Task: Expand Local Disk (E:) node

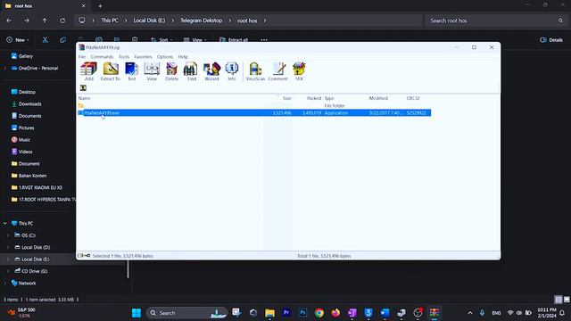Action: click(8, 259)
